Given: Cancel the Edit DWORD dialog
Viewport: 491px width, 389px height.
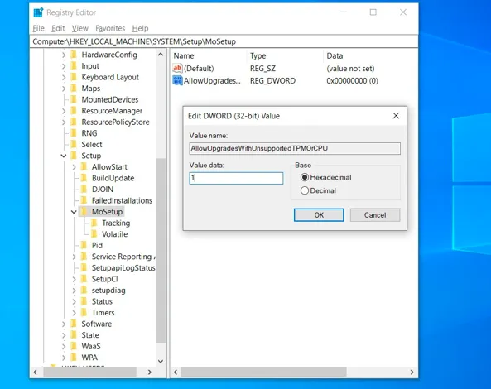Looking at the screenshot, I should 375,215.
